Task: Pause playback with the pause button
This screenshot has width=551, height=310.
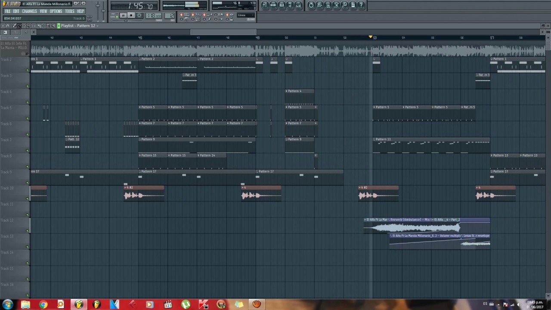Action: click(123, 15)
